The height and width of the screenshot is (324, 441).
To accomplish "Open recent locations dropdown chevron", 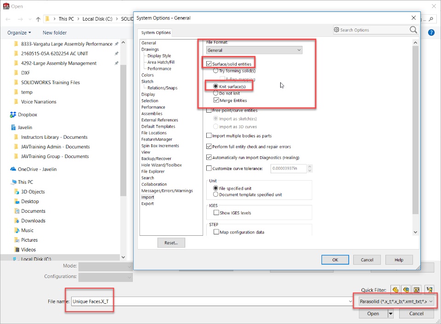I will [x=30, y=19].
